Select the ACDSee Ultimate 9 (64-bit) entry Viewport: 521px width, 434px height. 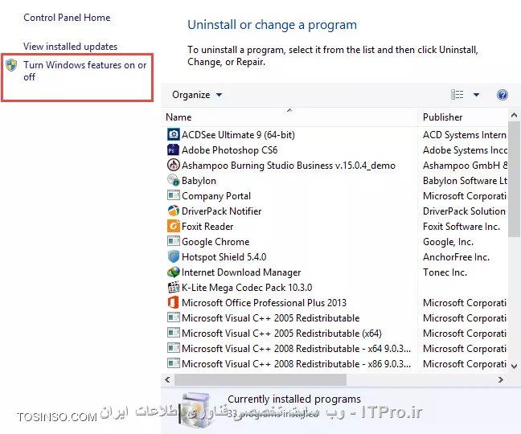(238, 135)
